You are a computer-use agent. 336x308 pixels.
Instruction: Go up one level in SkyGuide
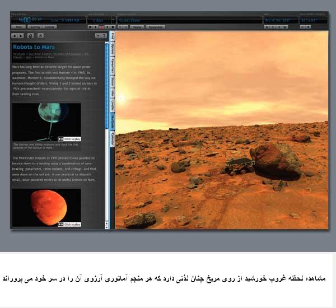[41, 36]
